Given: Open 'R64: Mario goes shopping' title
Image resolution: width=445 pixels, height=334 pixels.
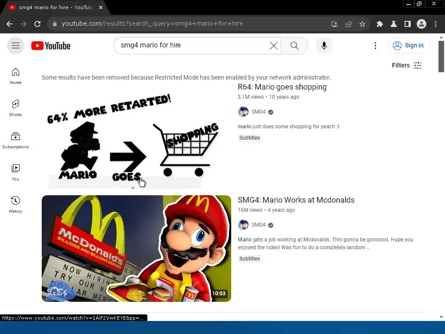Looking at the screenshot, I should (282, 87).
